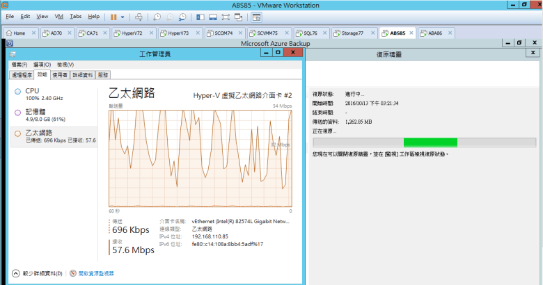Click the VMware pause/suspend toolbar icon
Image resolution: width=543 pixels, height=285 pixels.
pyautogui.click(x=113, y=16)
